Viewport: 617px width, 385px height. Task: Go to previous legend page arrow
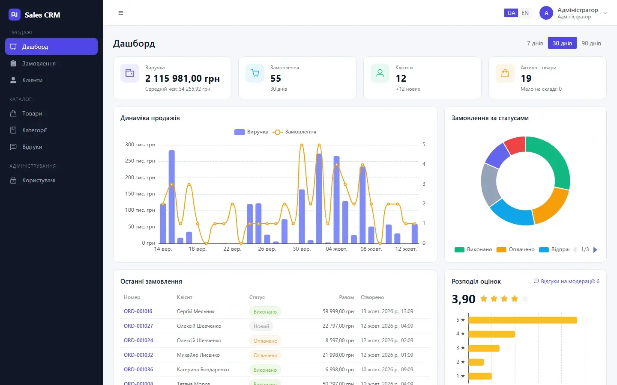(575, 249)
